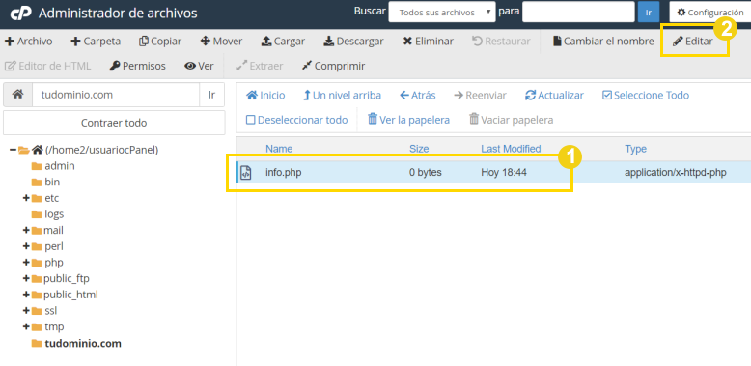
Task: Expand the mail folder
Action: pyautogui.click(x=26, y=230)
